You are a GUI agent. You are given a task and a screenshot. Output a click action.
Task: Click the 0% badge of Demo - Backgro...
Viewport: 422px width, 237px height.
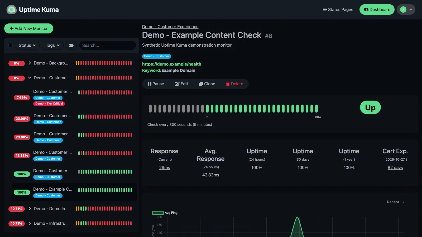pyautogui.click(x=17, y=63)
